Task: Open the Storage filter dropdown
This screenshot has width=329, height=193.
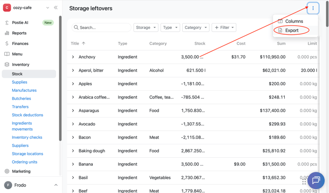Action: pos(146,27)
